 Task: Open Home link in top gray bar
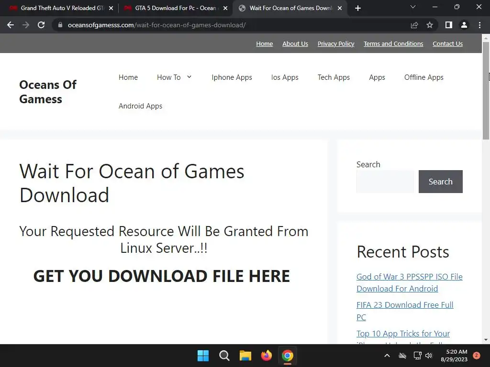coord(264,43)
